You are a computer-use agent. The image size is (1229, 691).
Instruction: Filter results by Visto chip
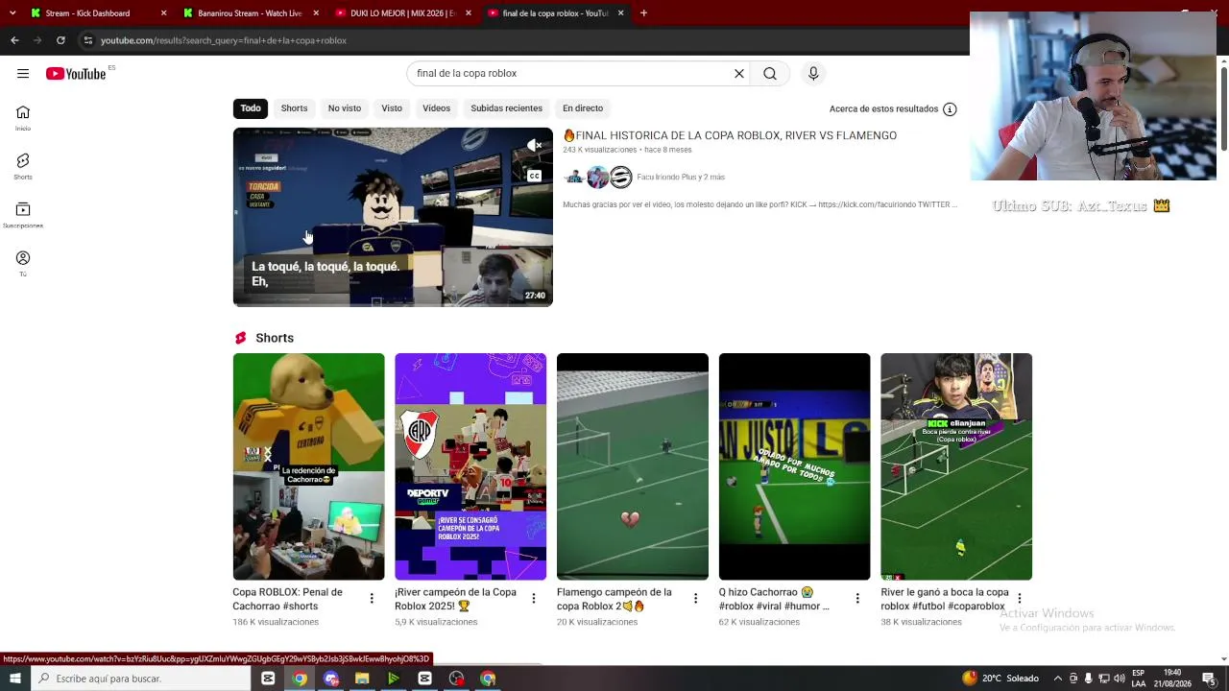pyautogui.click(x=392, y=108)
